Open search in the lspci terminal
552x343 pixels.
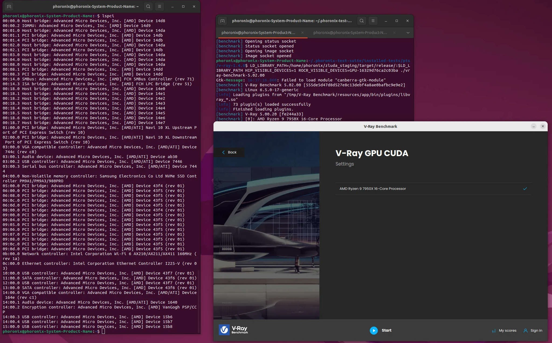148,6
